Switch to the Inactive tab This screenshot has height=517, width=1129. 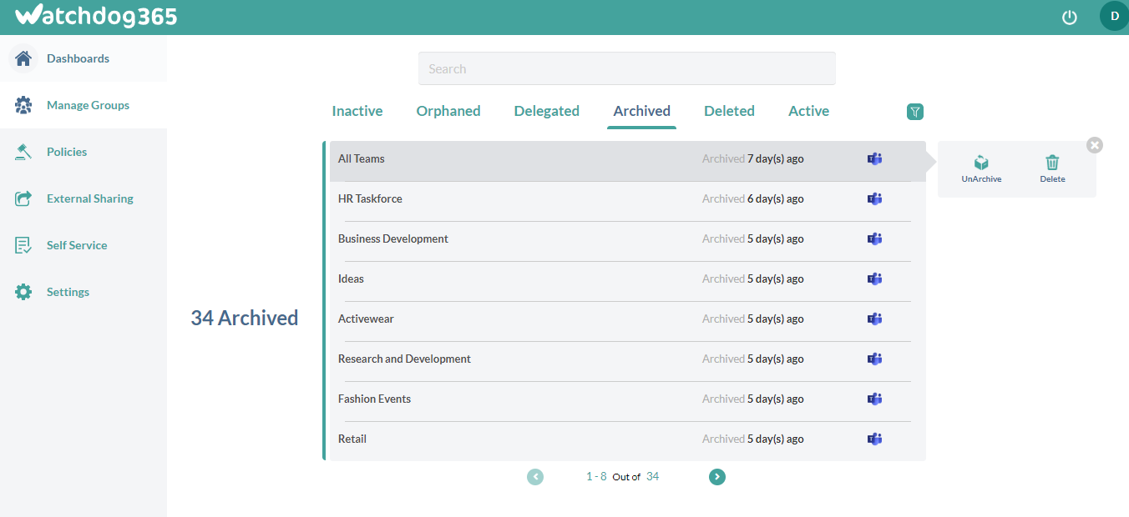357,111
